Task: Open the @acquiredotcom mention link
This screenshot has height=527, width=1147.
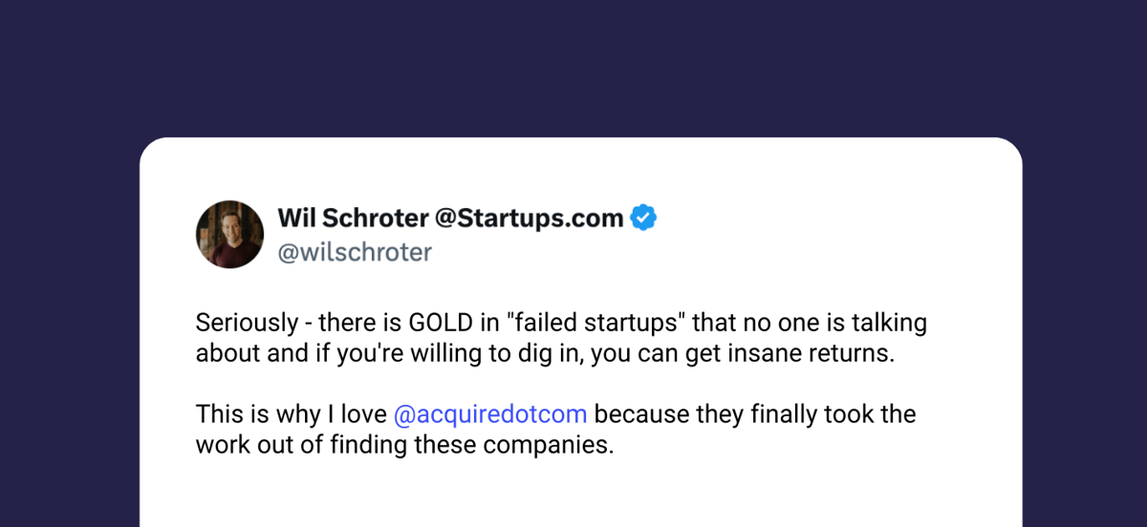Action: (x=490, y=415)
